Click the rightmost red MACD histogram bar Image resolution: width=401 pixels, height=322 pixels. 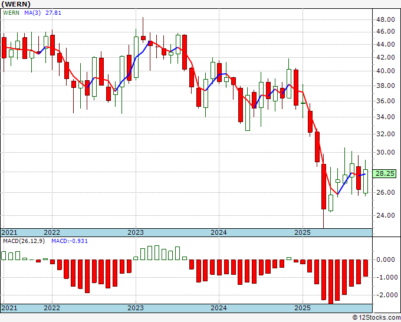click(366, 268)
